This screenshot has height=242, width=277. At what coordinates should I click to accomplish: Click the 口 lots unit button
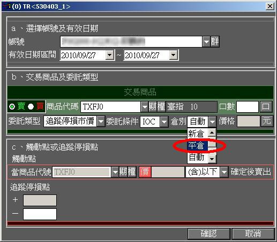pyautogui.click(x=266, y=107)
